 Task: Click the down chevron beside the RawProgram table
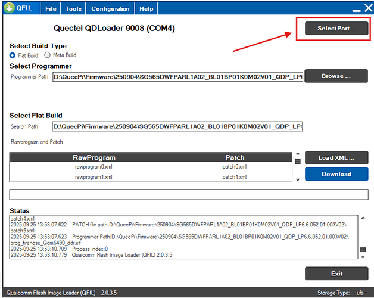(298, 179)
